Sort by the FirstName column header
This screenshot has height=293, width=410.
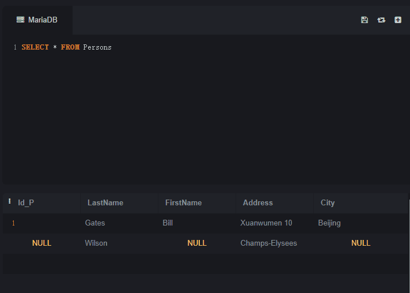pyautogui.click(x=183, y=202)
